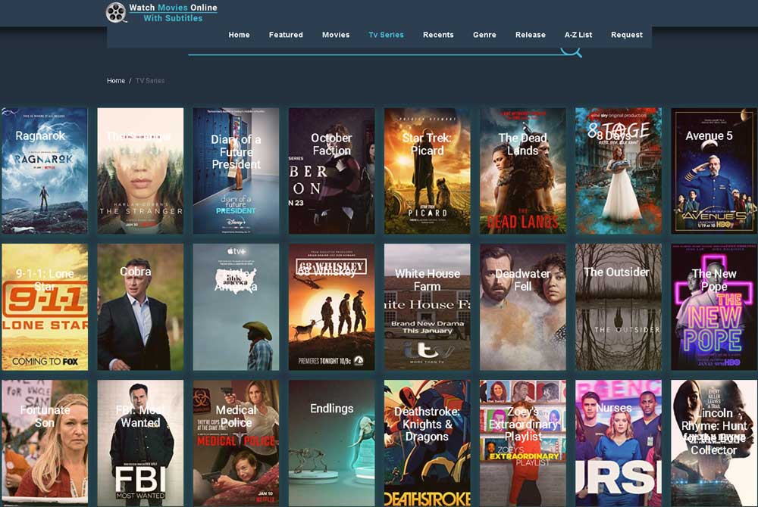Click the TV Series breadcrumb text
This screenshot has width=758, height=507.
click(x=150, y=80)
